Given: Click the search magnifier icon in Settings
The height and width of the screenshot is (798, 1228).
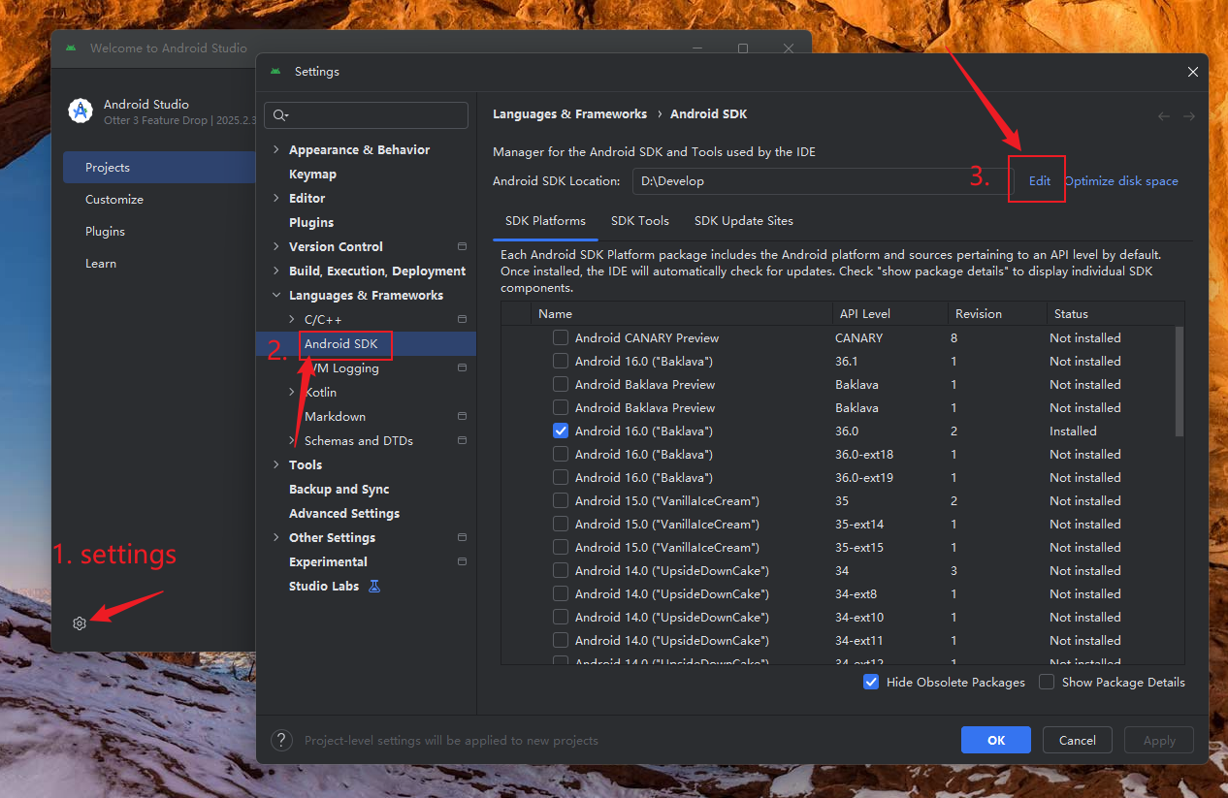Looking at the screenshot, I should [280, 115].
